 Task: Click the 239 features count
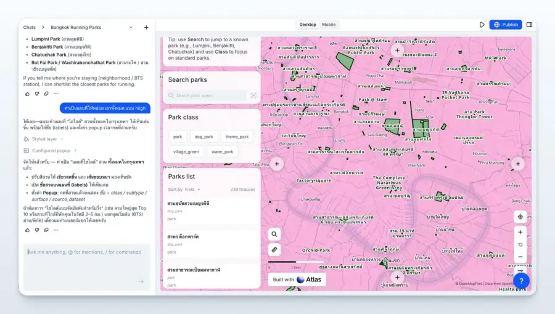242,189
